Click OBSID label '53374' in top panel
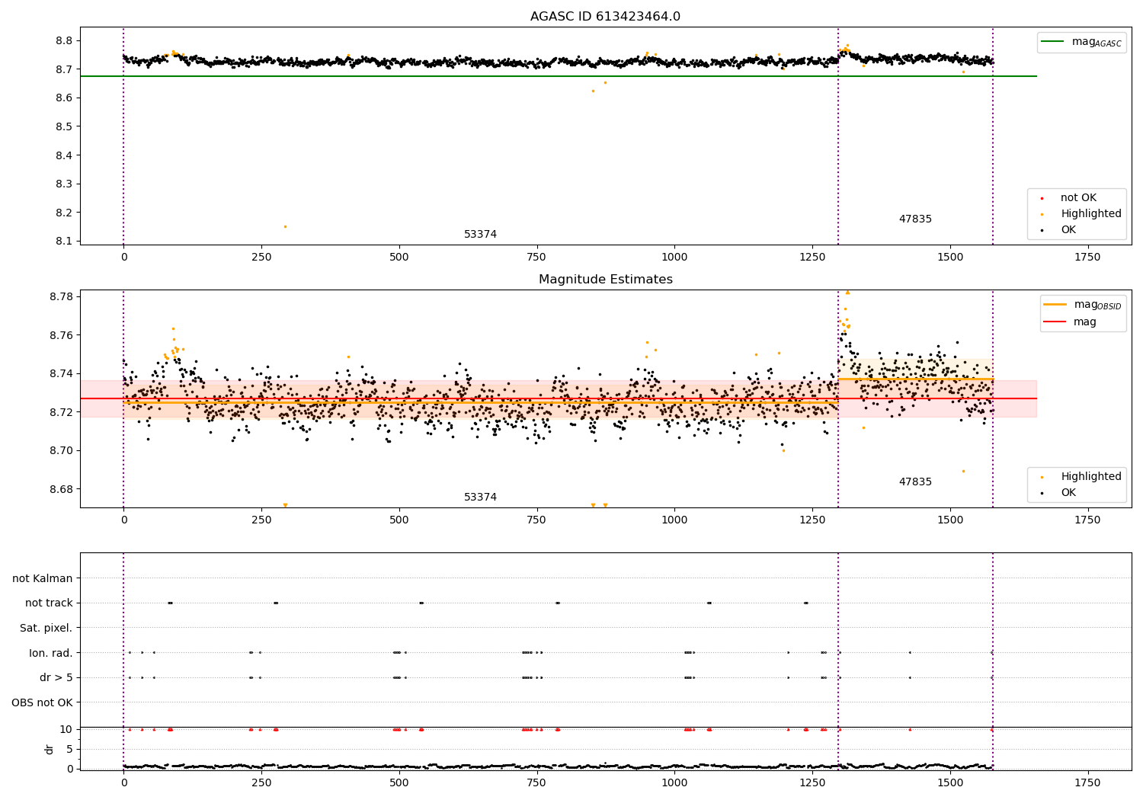Viewport: 1143px width, 800px height. [480, 235]
